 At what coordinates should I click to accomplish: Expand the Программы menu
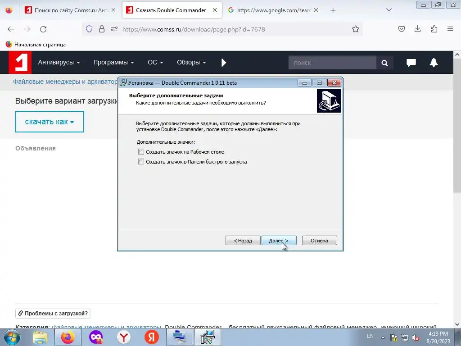click(x=114, y=62)
